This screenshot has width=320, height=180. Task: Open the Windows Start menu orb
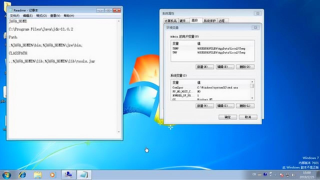point(6,174)
